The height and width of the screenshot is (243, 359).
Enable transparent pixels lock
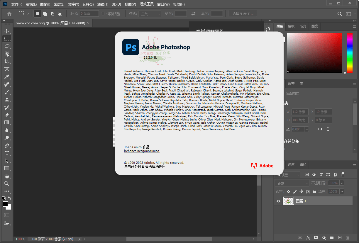tap(289, 191)
